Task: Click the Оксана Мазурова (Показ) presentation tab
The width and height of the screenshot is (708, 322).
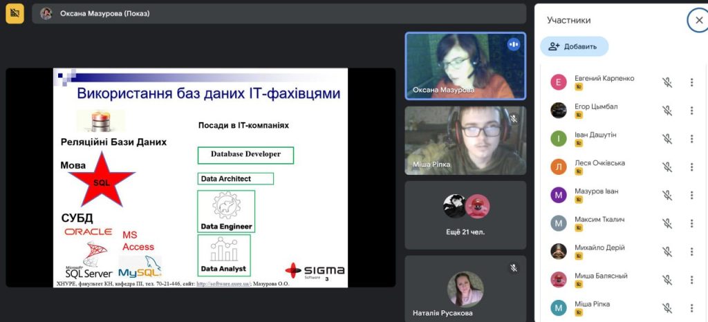Action: (104, 13)
